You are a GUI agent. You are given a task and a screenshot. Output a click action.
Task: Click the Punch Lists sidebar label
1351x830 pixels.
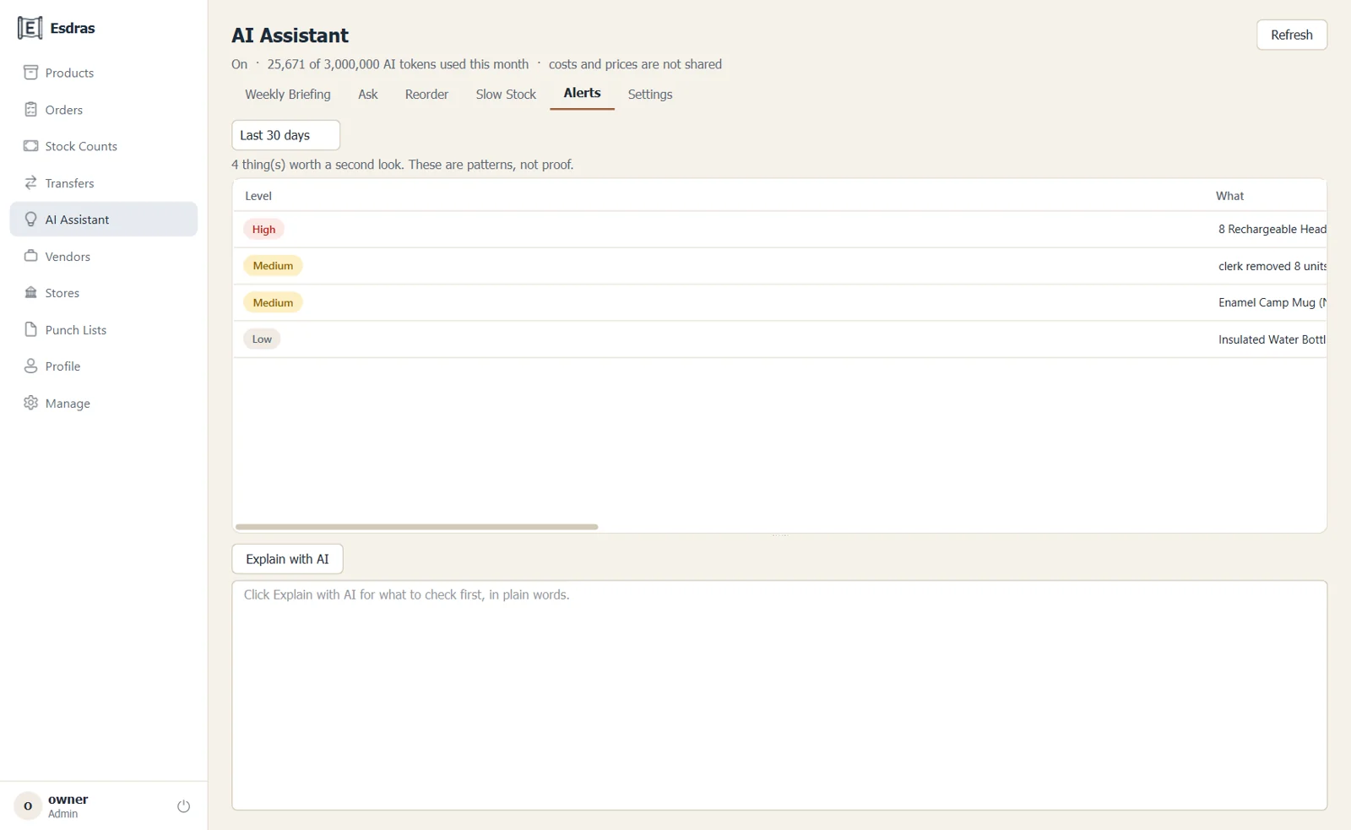76,330
